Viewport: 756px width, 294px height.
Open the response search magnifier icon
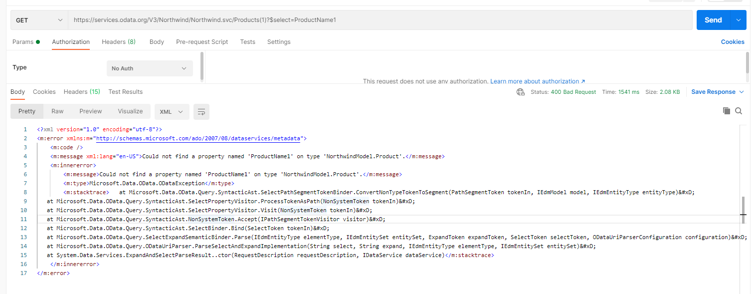pos(739,111)
